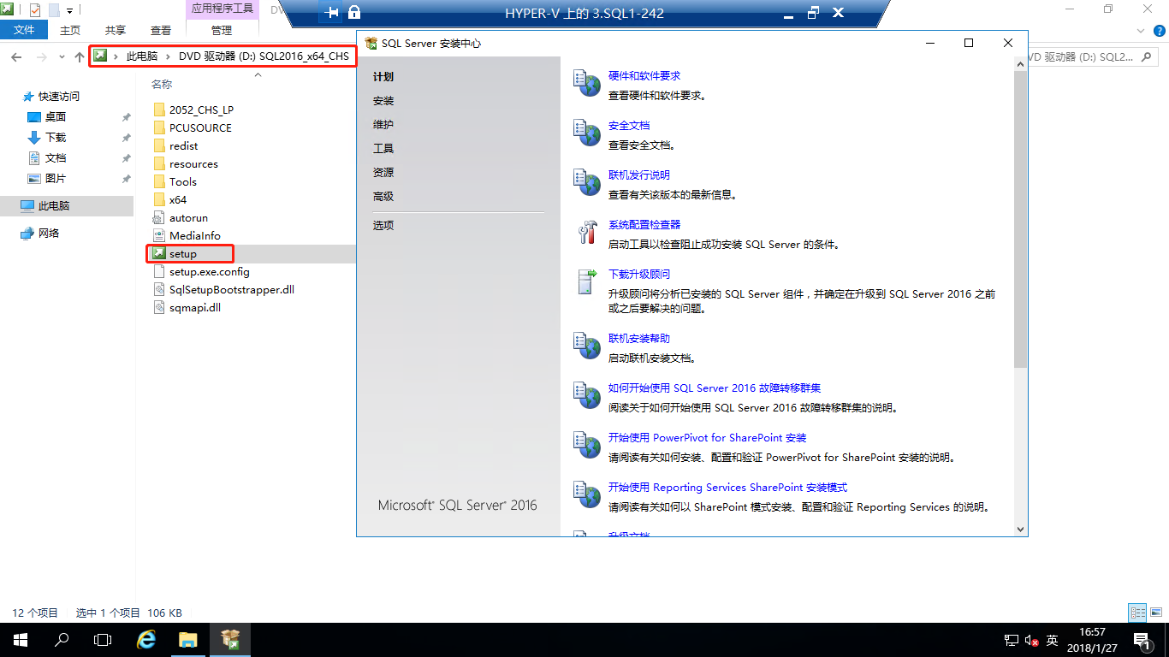Image resolution: width=1169 pixels, height=657 pixels.
Task: Click the 安全文档 document icon
Action: [587, 133]
